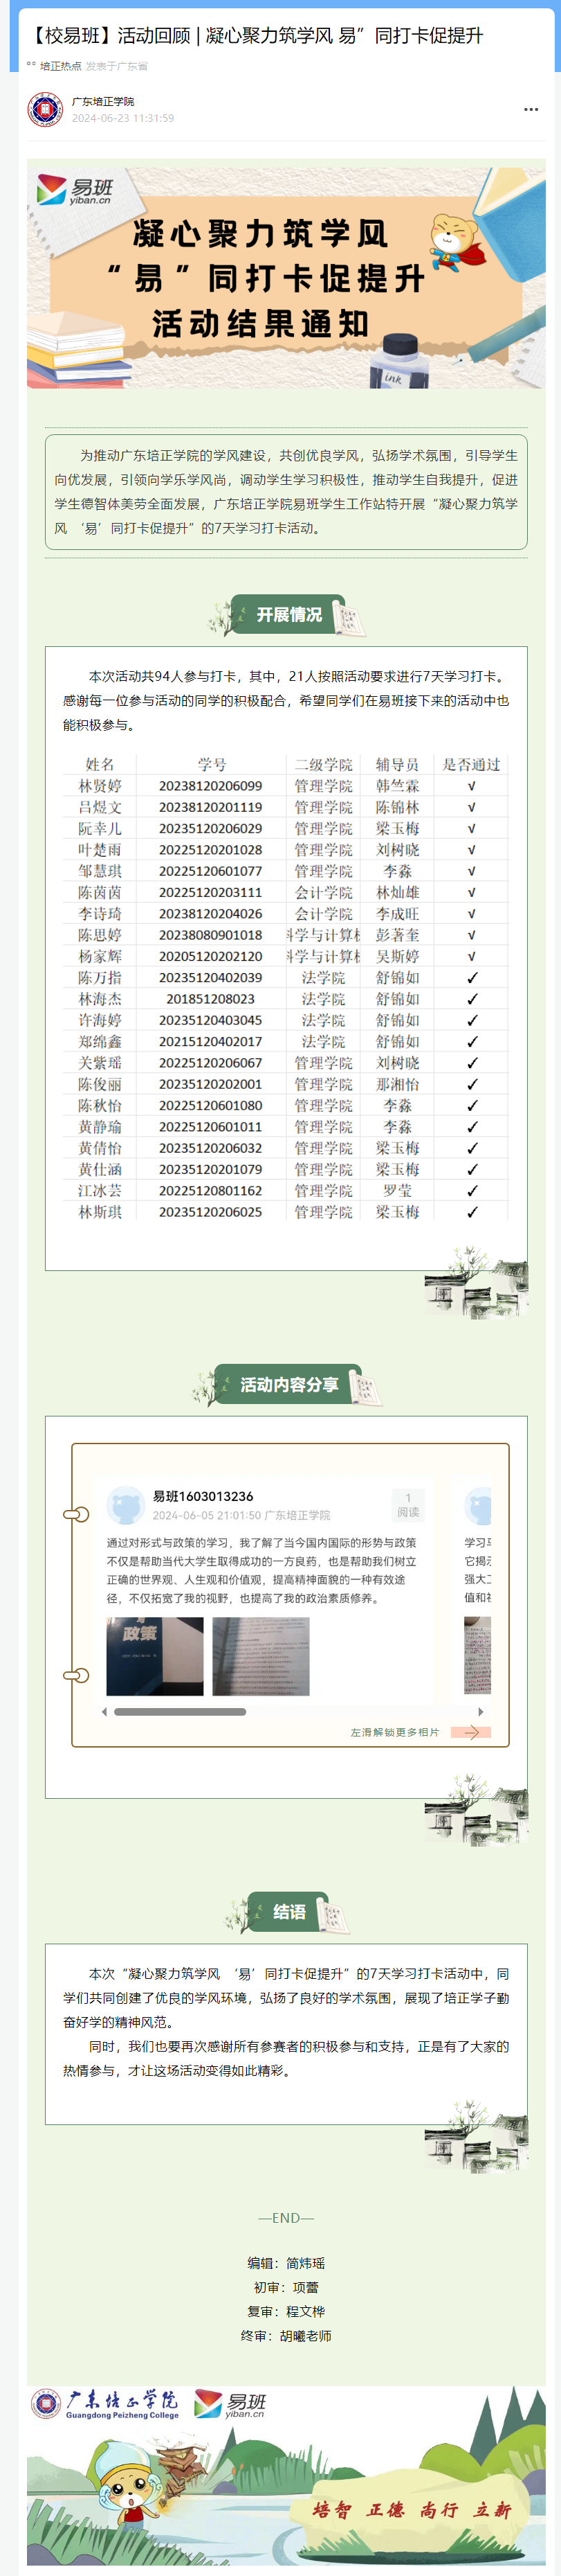Screen dimensions: 561x2576
Task: Select the name cell 邹慧琪
Action: click(100, 871)
